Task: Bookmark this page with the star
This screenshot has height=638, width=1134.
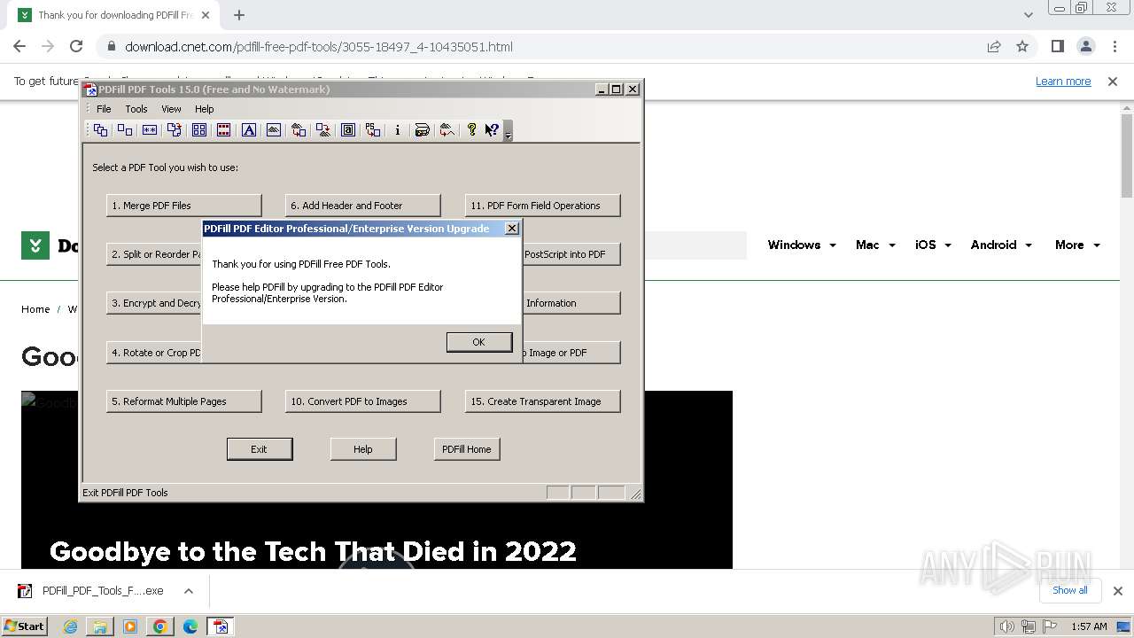Action: [1022, 46]
